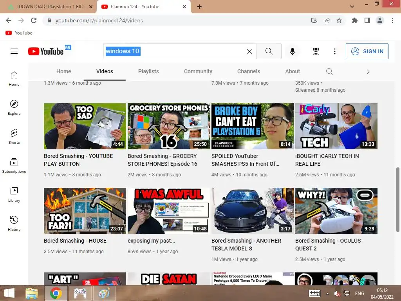The image size is (401, 301).
Task: Bookmark this page with the star
Action: coord(339,20)
